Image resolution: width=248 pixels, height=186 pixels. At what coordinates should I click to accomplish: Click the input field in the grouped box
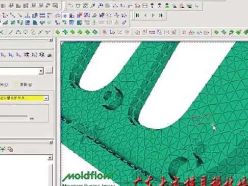(14, 118)
